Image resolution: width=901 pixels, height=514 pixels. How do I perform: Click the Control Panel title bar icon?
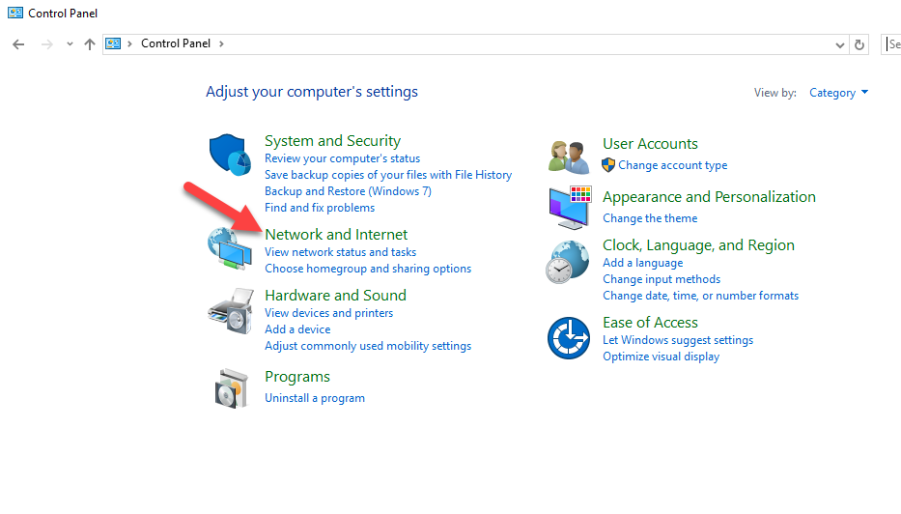tap(15, 13)
